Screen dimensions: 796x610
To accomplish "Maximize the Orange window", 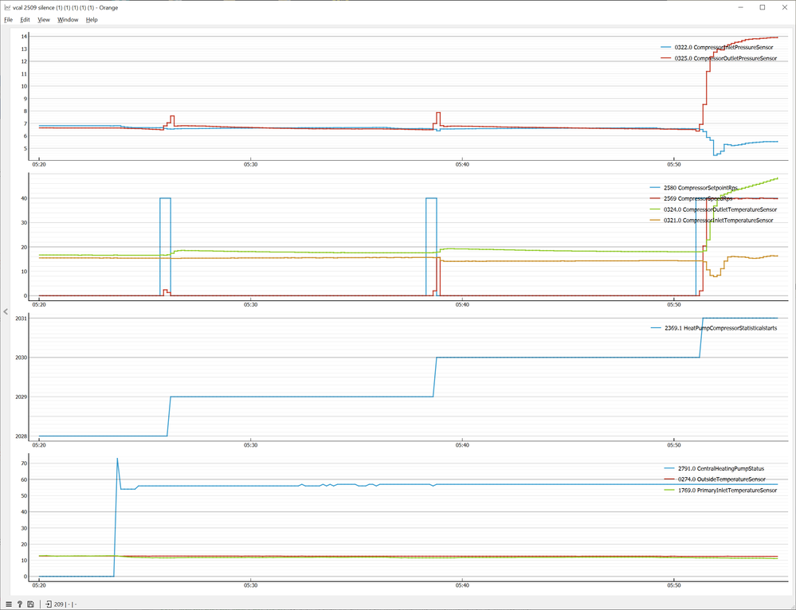I will [762, 7].
